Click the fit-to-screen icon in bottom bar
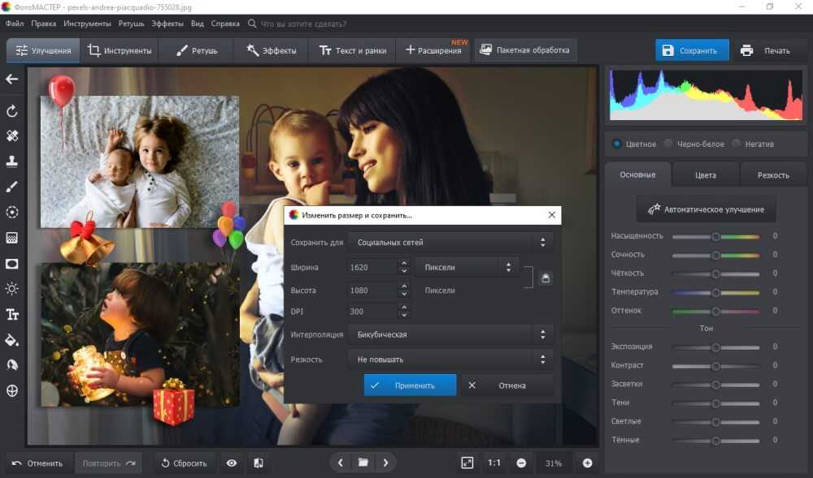This screenshot has height=478, width=813. click(467, 463)
